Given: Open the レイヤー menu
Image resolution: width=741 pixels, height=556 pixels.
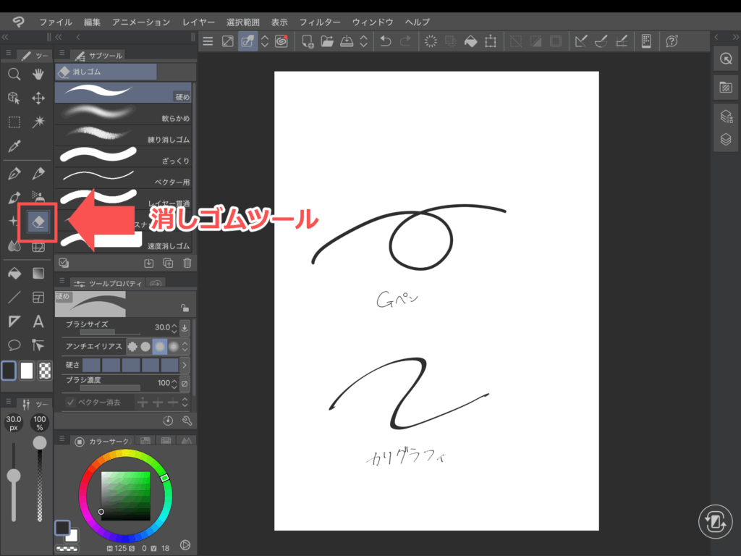Looking at the screenshot, I should (x=198, y=22).
